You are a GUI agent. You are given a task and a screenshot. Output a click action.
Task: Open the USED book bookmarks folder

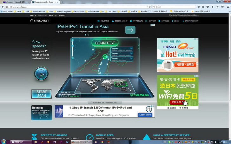coord(111,11)
